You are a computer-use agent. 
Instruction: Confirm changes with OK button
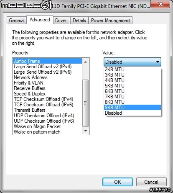pyautogui.click(x=117, y=182)
